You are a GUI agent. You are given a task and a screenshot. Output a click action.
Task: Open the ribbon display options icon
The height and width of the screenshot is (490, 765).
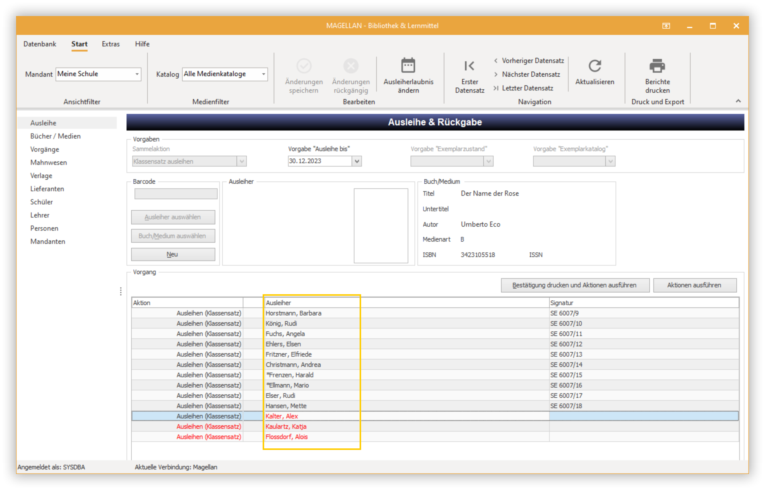pos(666,26)
